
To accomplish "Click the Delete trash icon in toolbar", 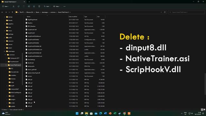I will coord(39,6).
